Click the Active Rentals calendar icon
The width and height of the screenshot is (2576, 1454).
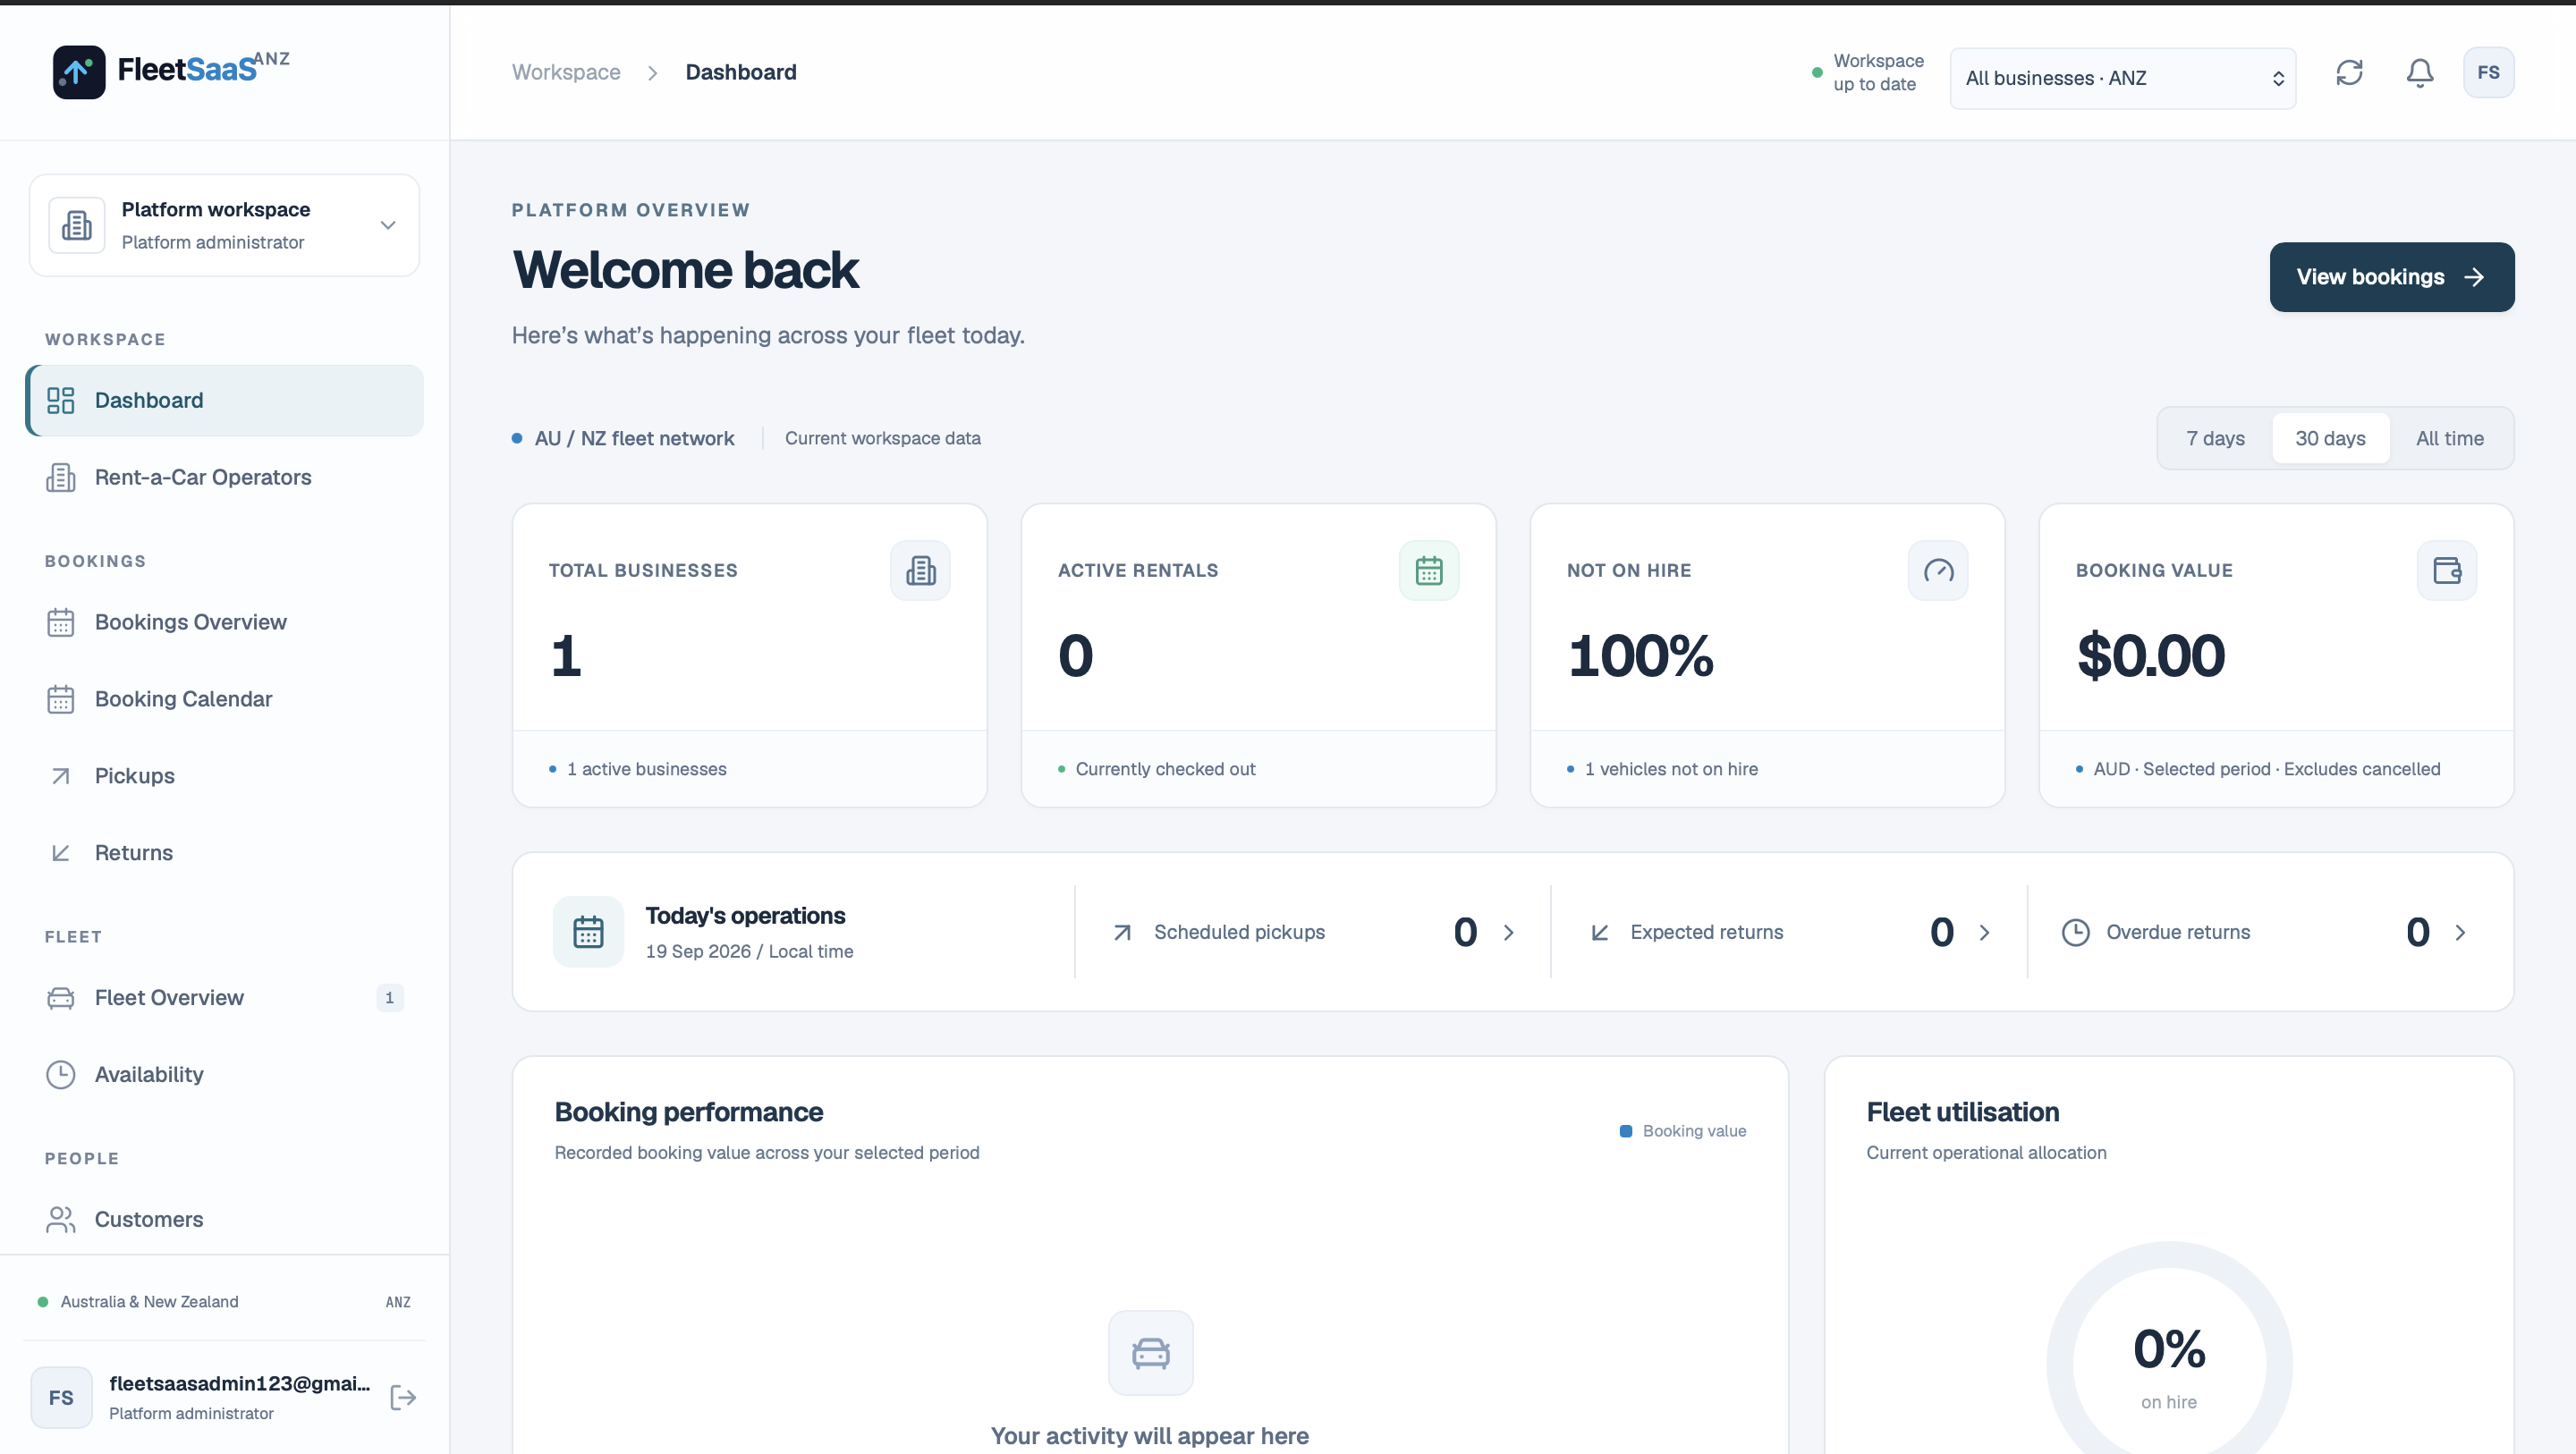click(1429, 570)
